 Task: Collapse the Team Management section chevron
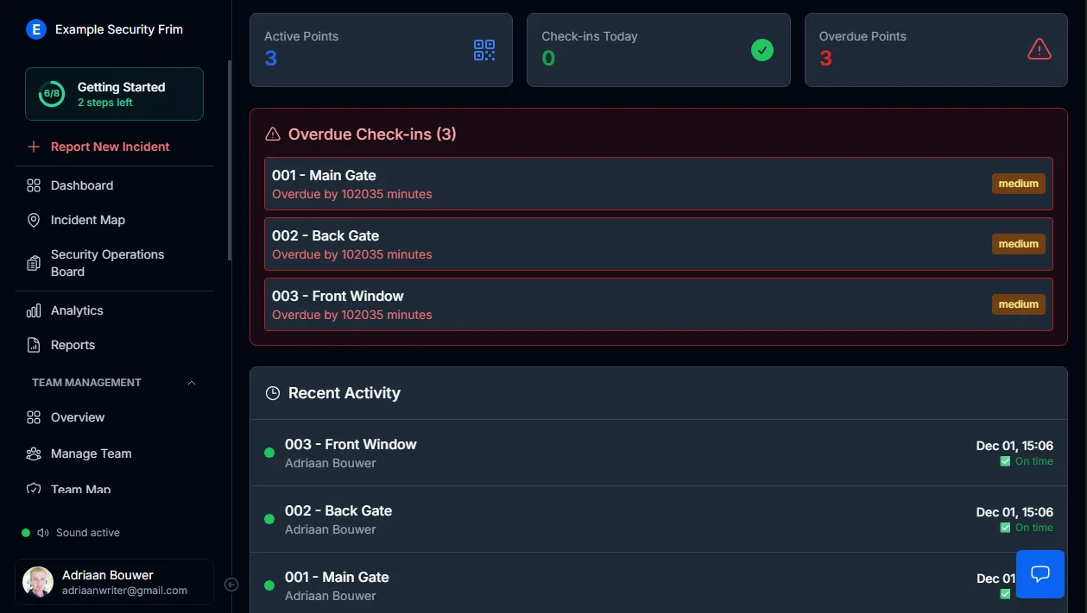(x=192, y=383)
